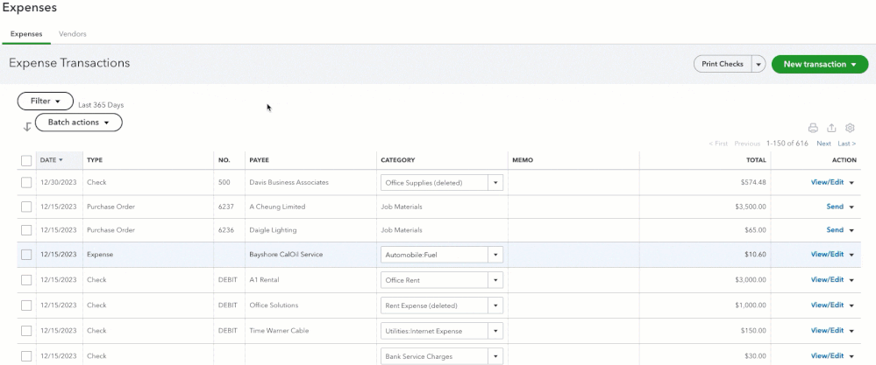Select the Bayshore CalOil Service row checkbox
This screenshot has width=876, height=365.
coord(26,255)
